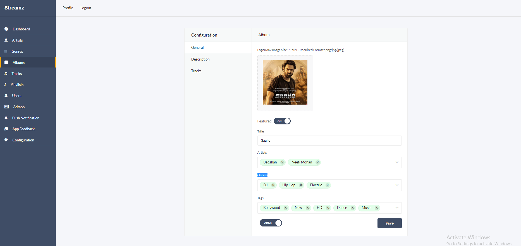Screen dimensions: 521x246
Task: Remove the Hip Hop genre chip
Action: coord(301,185)
